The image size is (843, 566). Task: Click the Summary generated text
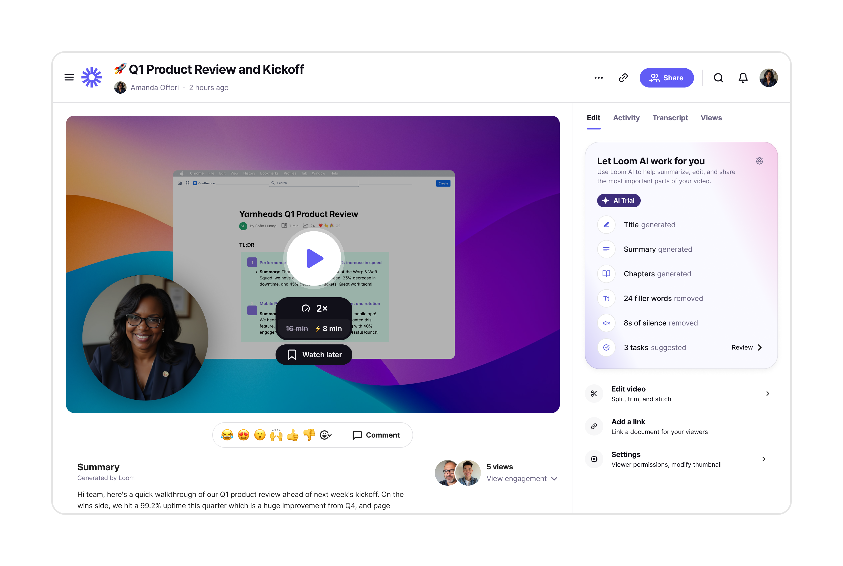coord(658,249)
